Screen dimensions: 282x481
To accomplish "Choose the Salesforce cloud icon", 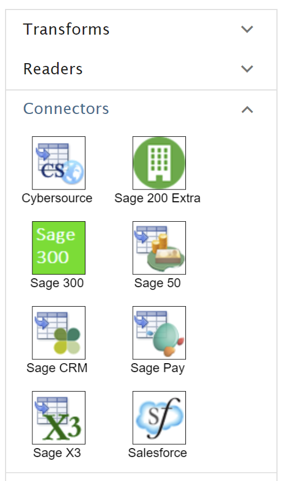I will point(159,418).
